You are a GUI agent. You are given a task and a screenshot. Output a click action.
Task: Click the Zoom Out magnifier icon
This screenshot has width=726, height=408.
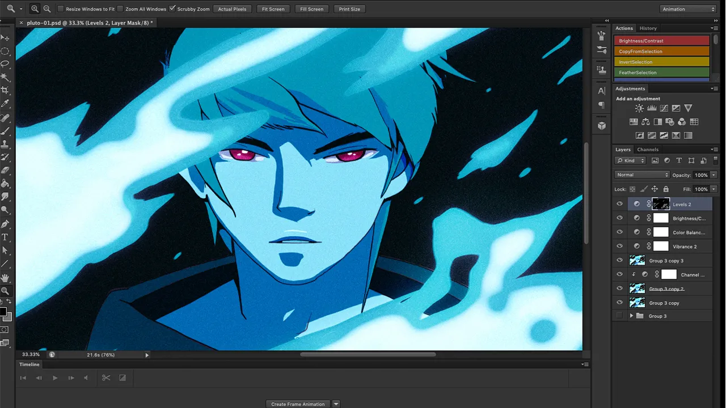point(47,9)
